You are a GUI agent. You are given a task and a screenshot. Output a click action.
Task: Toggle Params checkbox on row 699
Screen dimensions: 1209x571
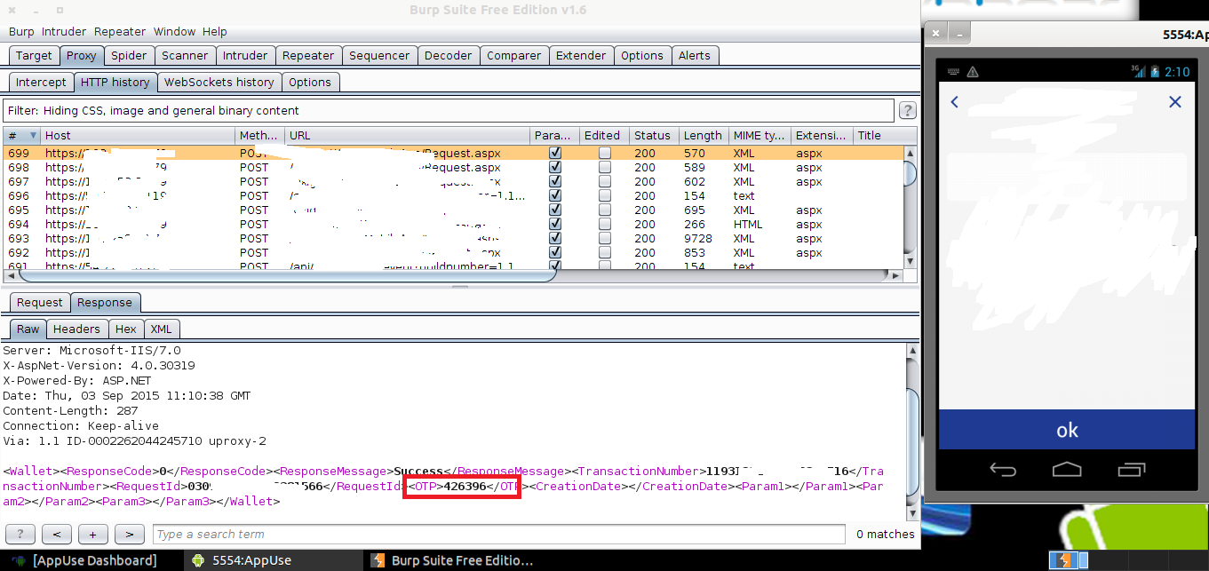[555, 153]
